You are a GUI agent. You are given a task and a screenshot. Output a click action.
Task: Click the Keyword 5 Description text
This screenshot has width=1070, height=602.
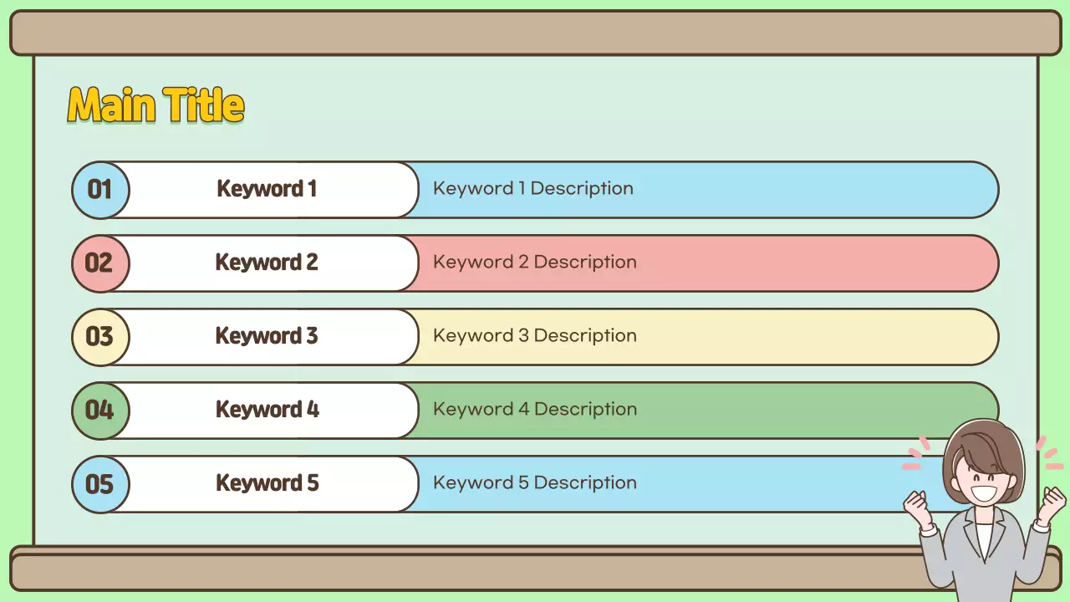point(534,483)
